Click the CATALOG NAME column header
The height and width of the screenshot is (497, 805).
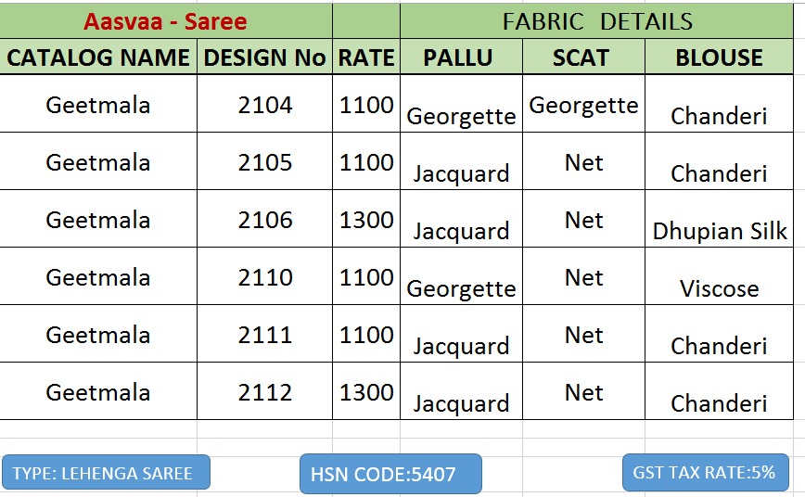[x=98, y=57]
